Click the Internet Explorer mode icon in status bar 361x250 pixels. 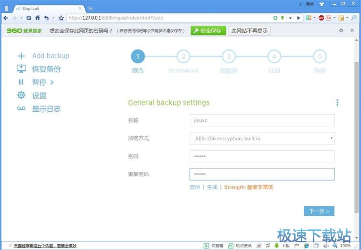pos(306,246)
